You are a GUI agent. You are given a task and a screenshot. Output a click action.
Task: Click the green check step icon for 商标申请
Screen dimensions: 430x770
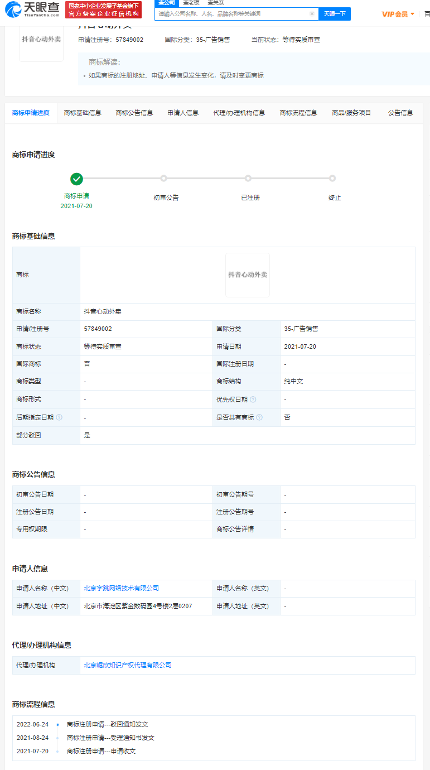point(77,179)
